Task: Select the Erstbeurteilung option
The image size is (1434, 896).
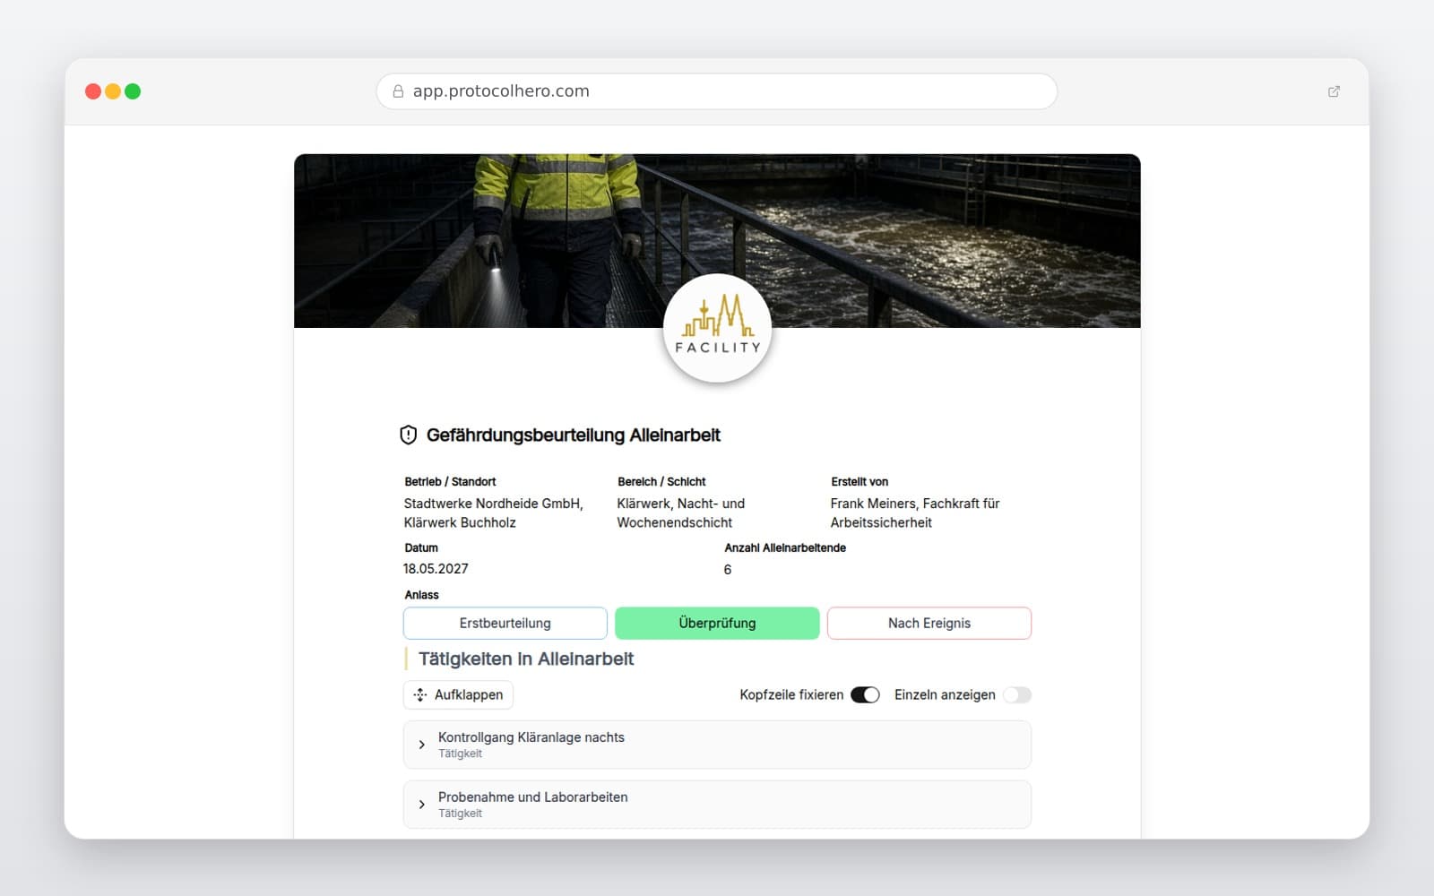Action: point(505,624)
